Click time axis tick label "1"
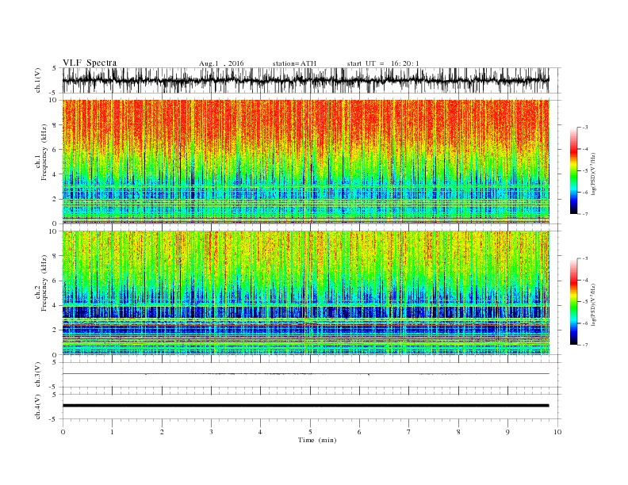This screenshot has width=628, height=485. click(x=112, y=432)
